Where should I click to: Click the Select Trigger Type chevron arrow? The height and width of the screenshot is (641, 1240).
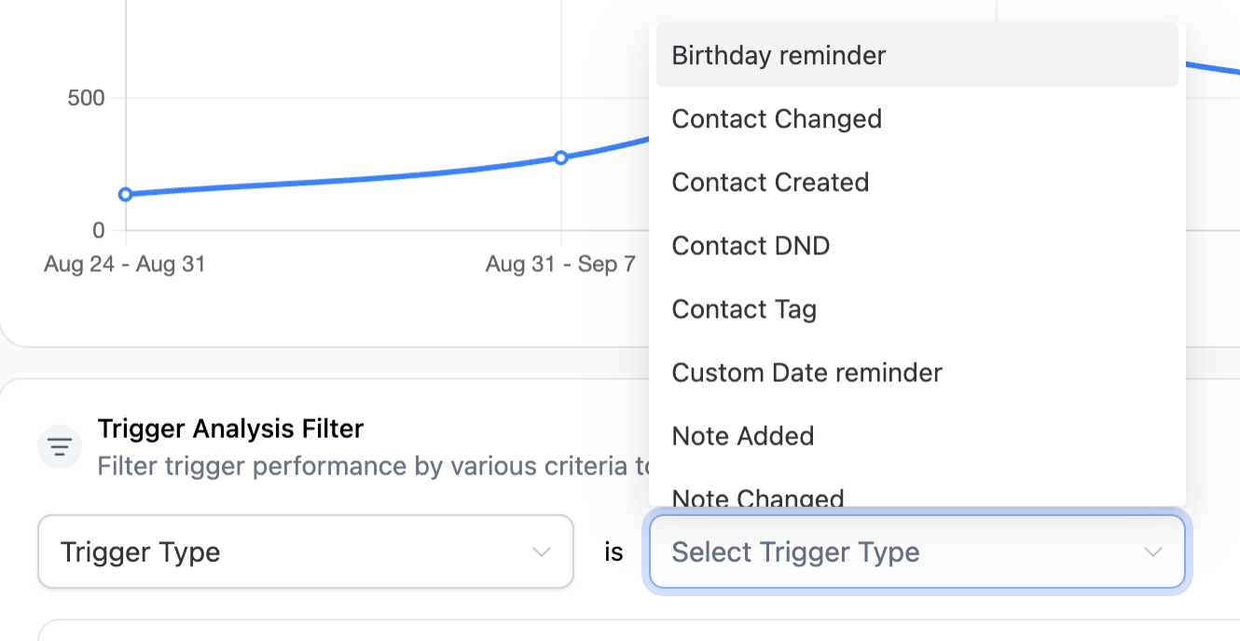[x=1153, y=552]
